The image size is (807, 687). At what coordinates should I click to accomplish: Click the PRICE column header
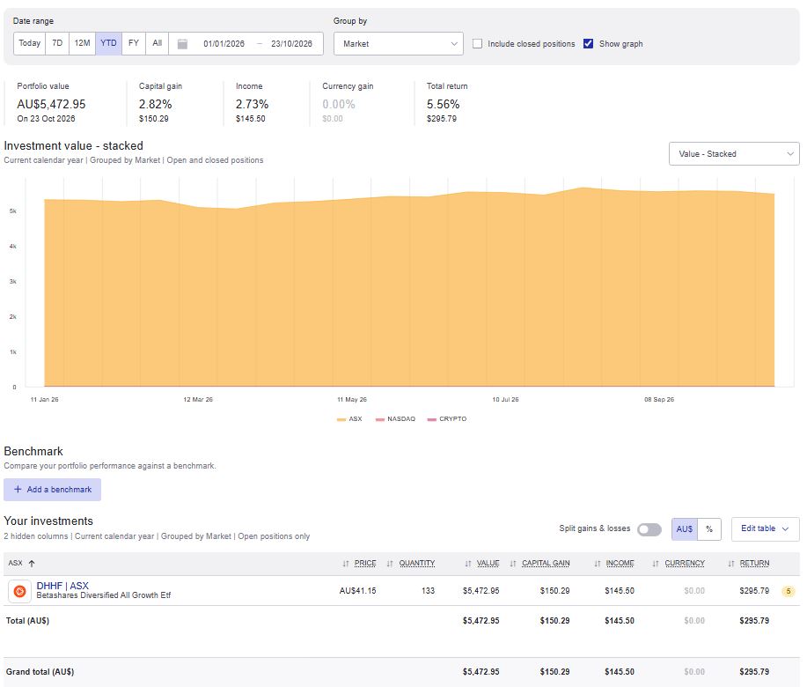(x=365, y=564)
